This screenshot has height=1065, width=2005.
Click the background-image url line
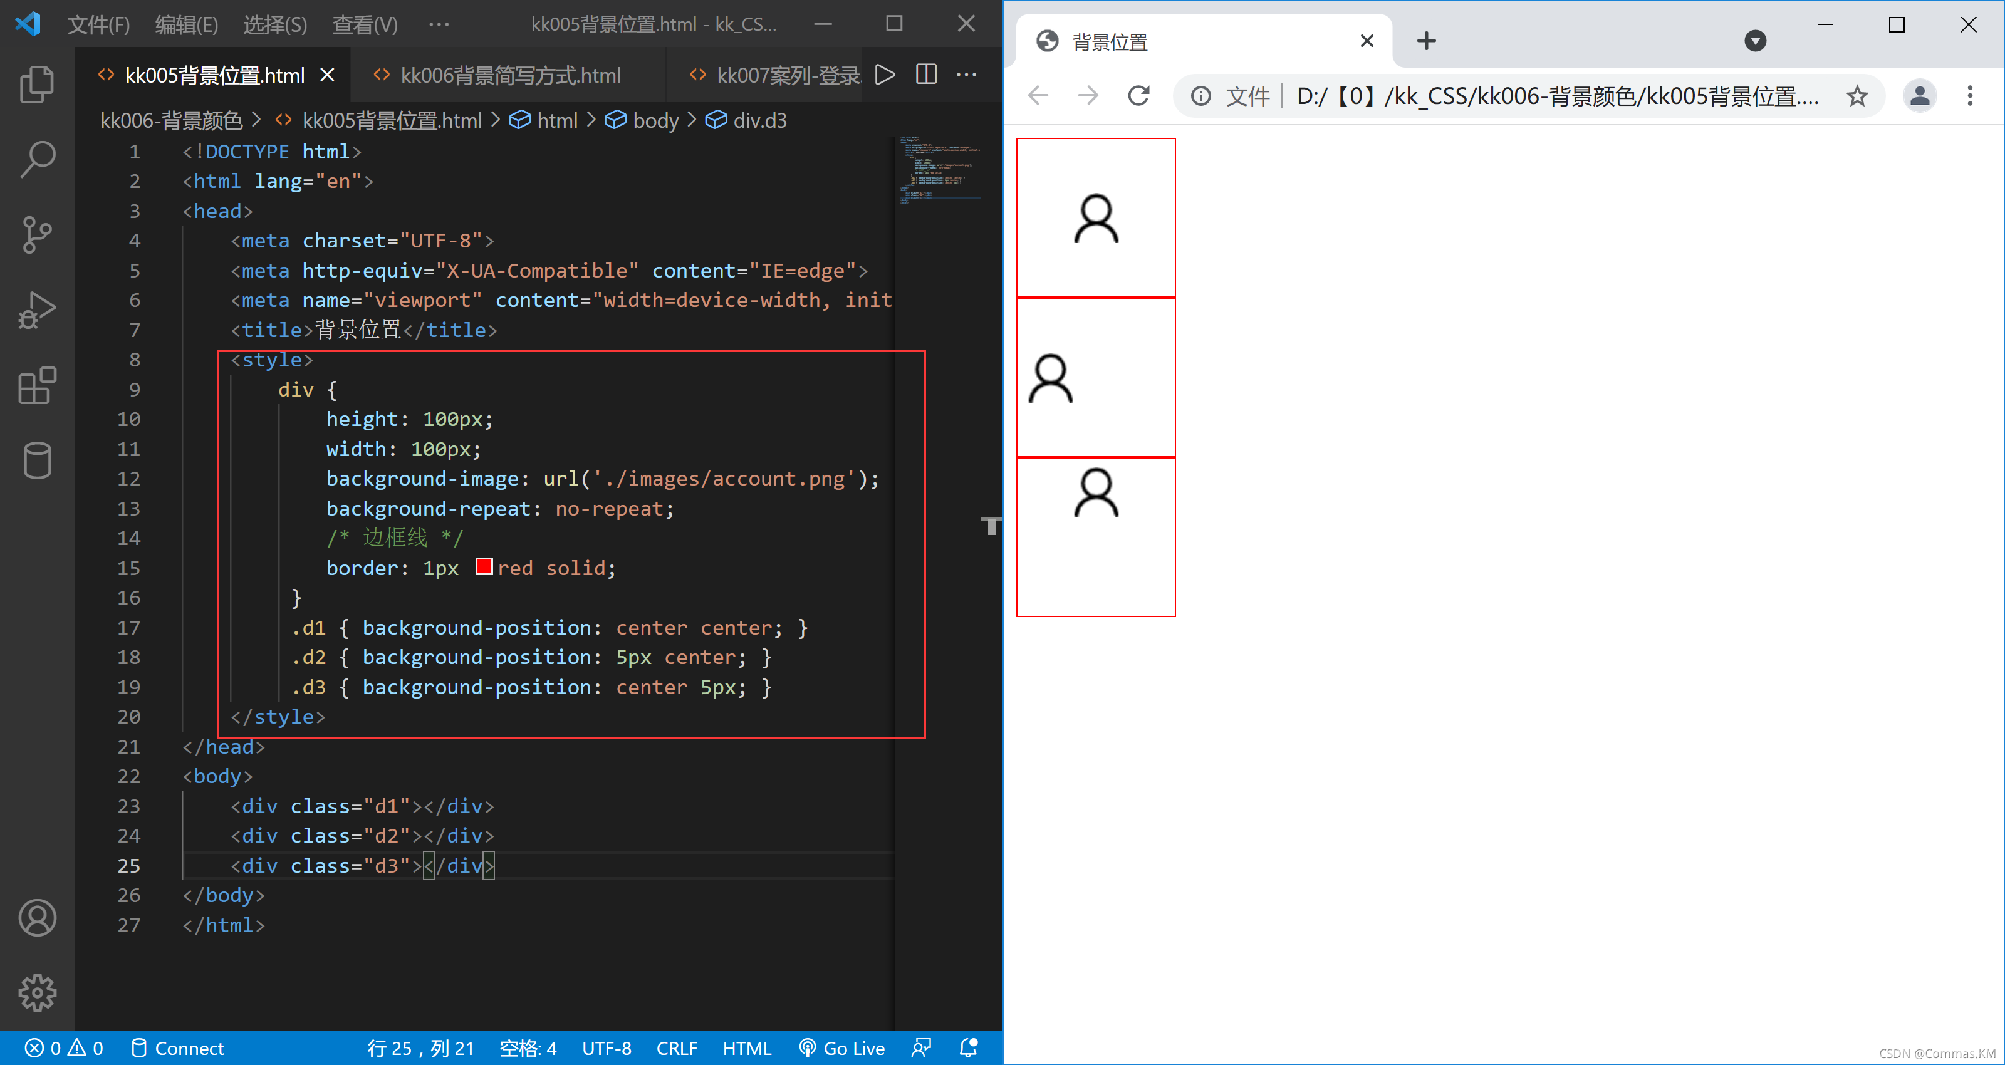[602, 479]
